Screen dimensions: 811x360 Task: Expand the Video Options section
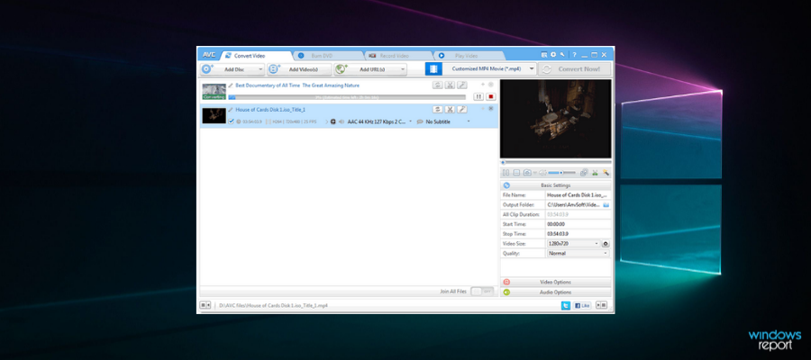[556, 282]
